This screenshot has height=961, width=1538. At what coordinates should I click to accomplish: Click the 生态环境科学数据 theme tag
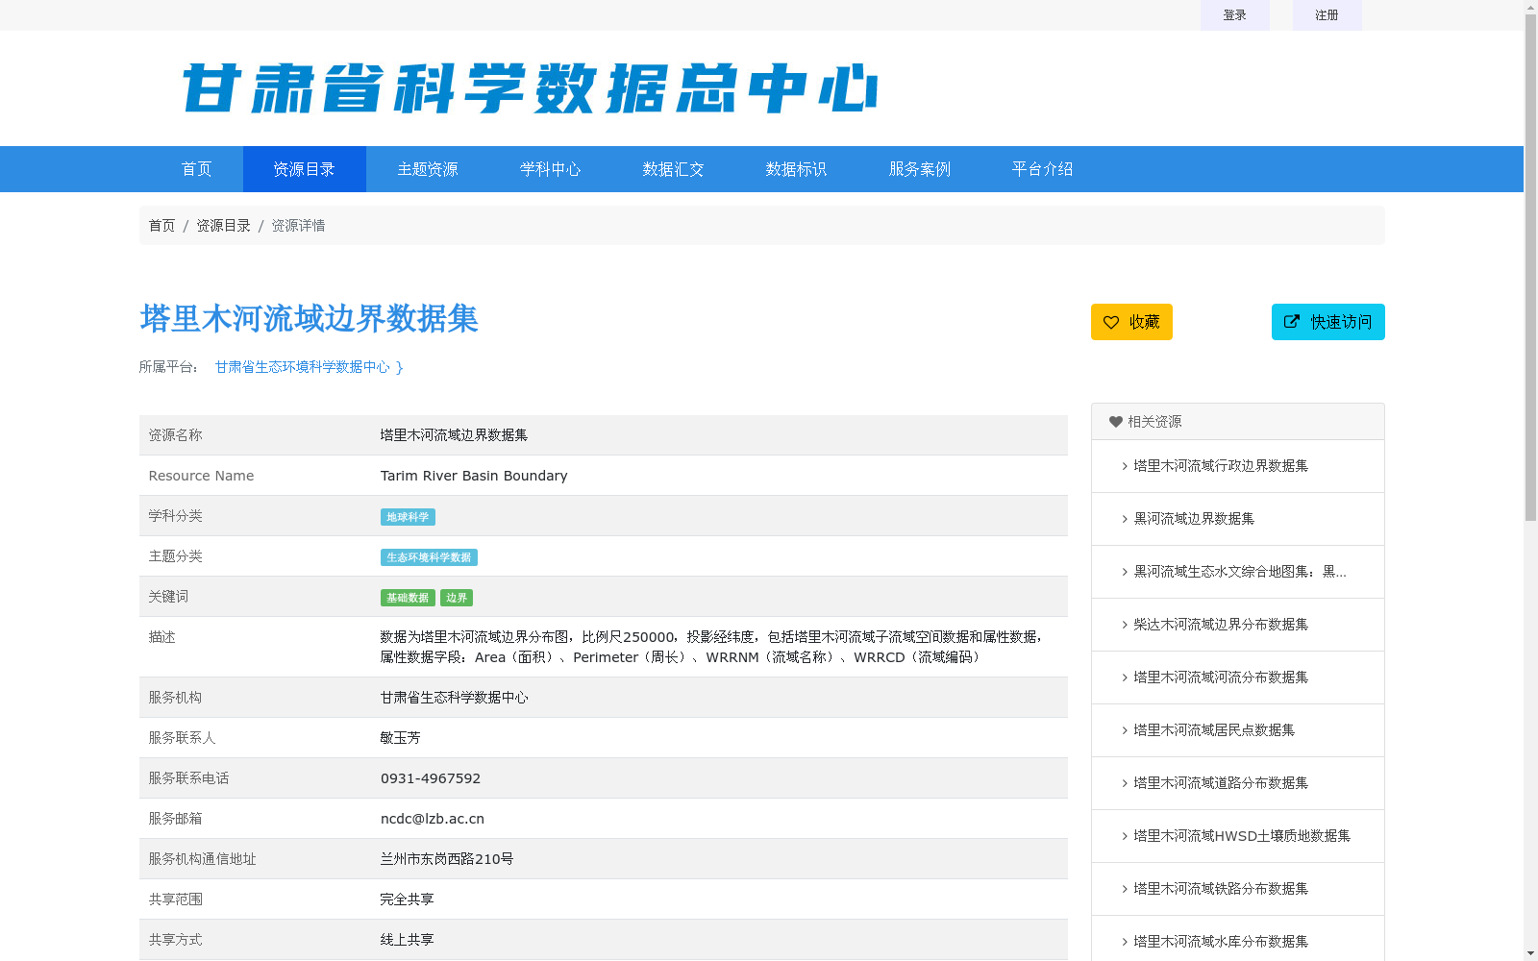tap(429, 557)
